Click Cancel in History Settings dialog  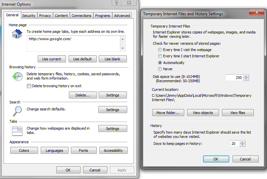[245, 159]
